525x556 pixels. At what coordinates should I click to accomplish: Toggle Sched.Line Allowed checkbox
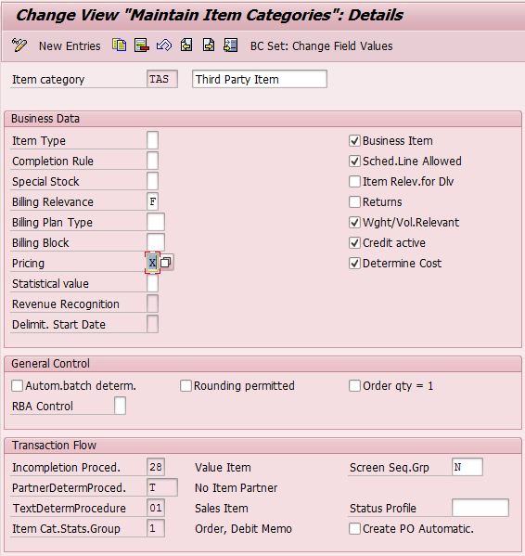354,162
